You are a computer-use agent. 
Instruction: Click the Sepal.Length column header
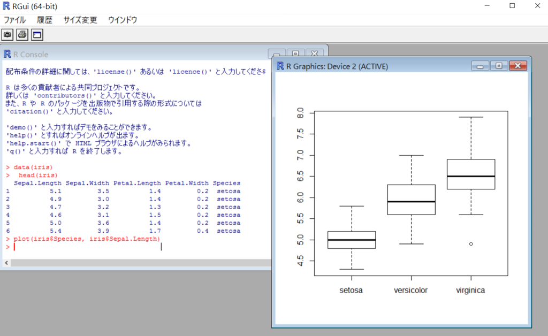[x=37, y=183]
